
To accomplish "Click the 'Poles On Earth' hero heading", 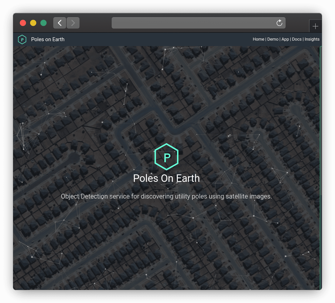I will 166,178.
